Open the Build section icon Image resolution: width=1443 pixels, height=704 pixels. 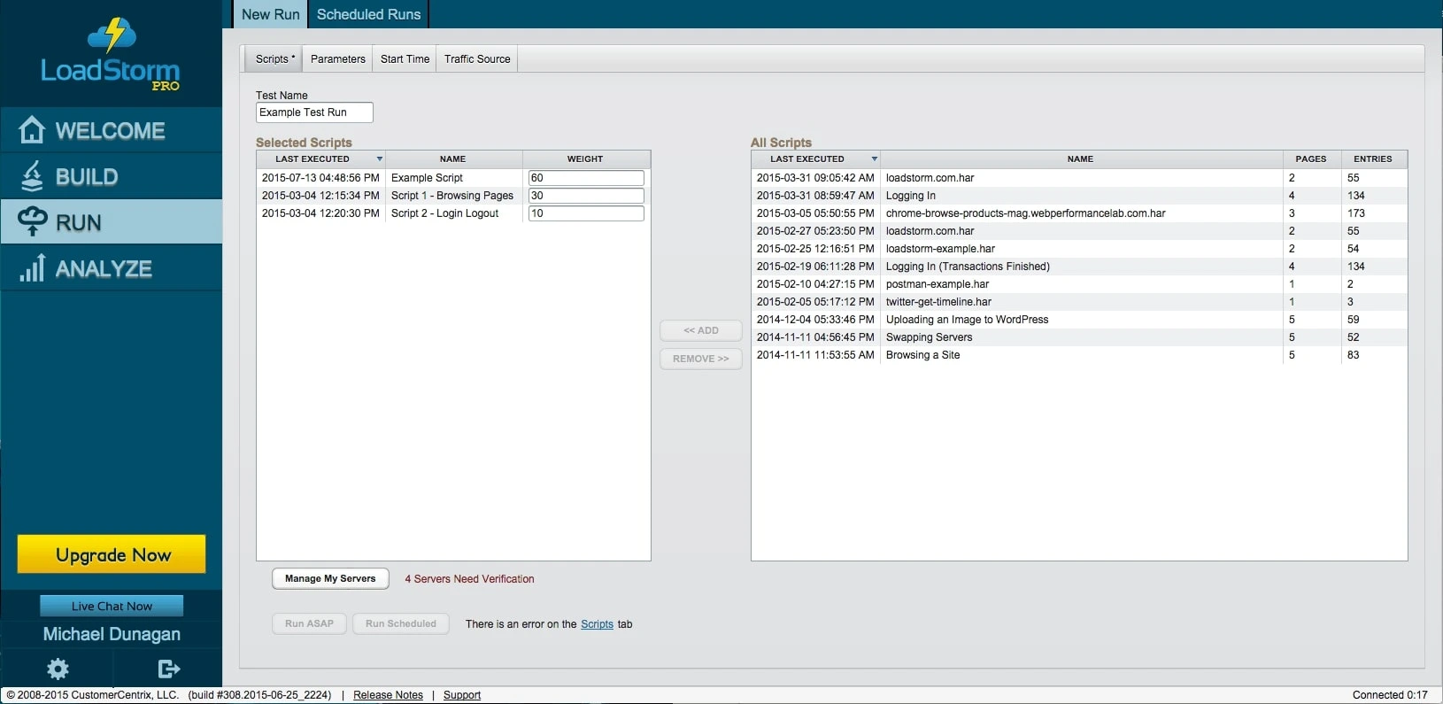tap(32, 176)
